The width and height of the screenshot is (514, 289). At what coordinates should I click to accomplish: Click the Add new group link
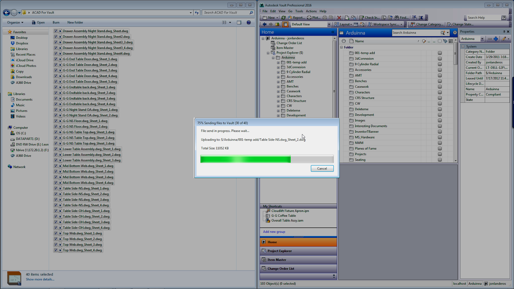(274, 232)
